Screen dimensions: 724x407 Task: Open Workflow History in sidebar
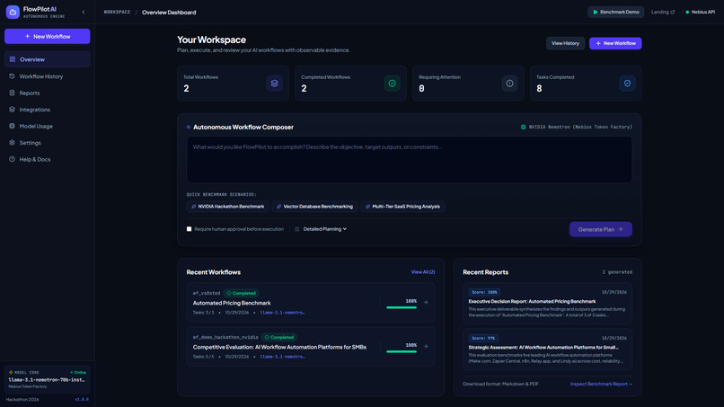47,76
